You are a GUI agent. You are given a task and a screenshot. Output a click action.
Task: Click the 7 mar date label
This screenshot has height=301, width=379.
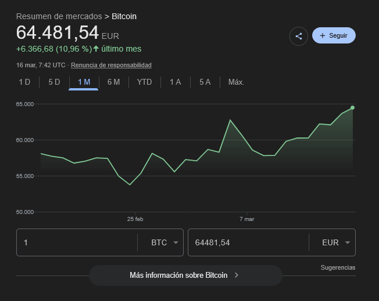coord(247,219)
